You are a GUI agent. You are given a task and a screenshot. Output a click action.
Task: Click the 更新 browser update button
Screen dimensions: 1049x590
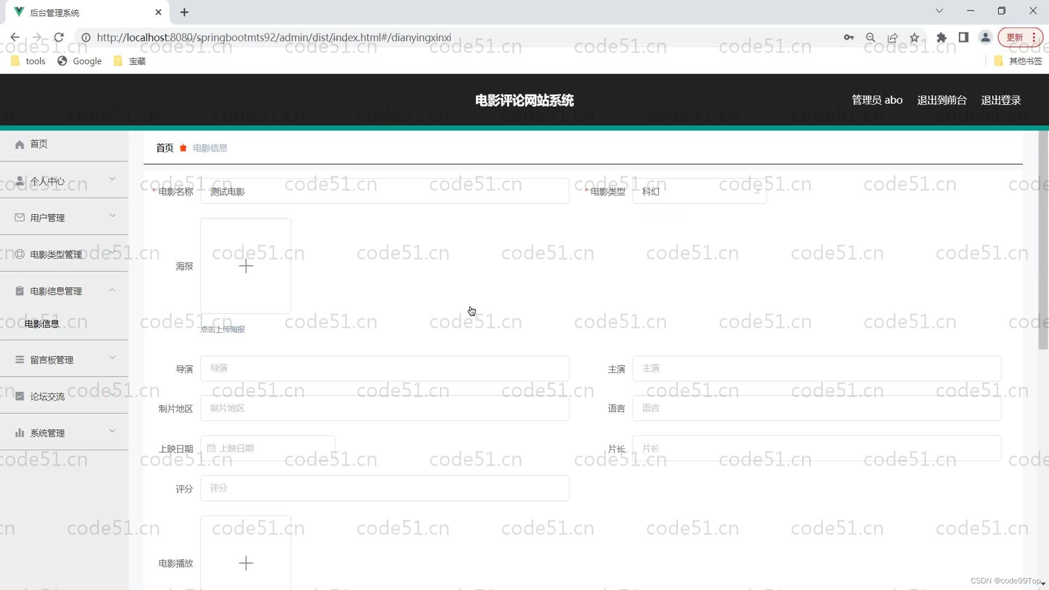[1020, 37]
